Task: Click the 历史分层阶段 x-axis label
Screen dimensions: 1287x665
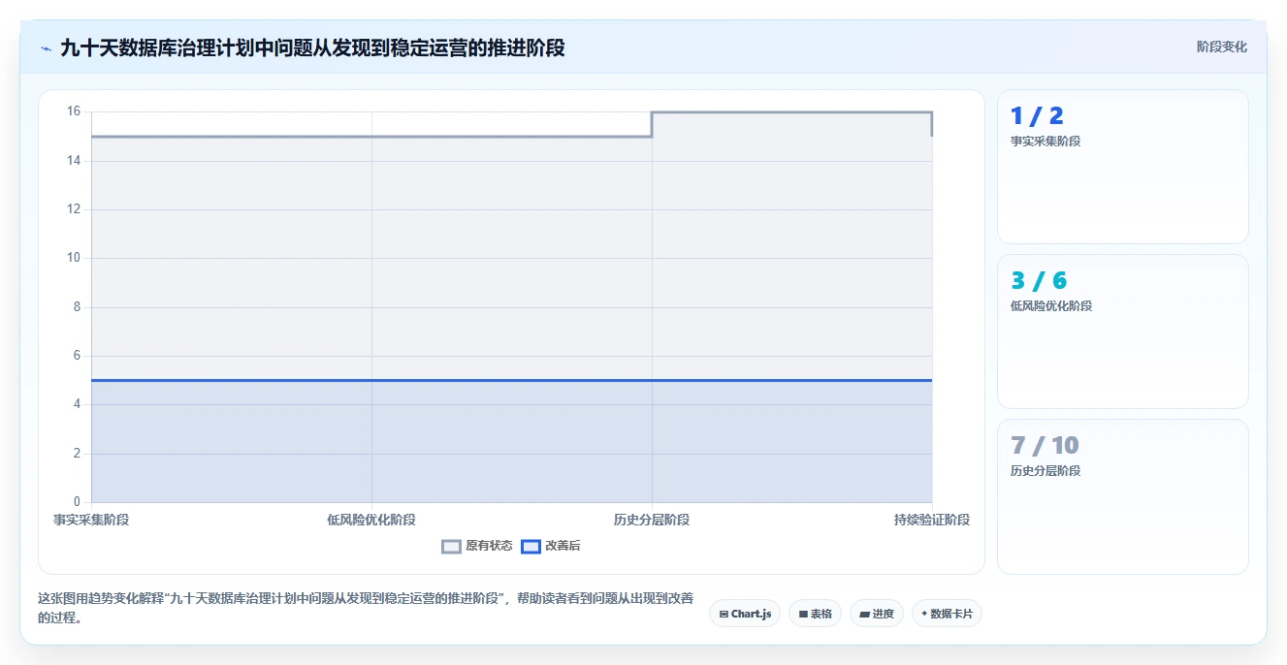Action: click(652, 520)
